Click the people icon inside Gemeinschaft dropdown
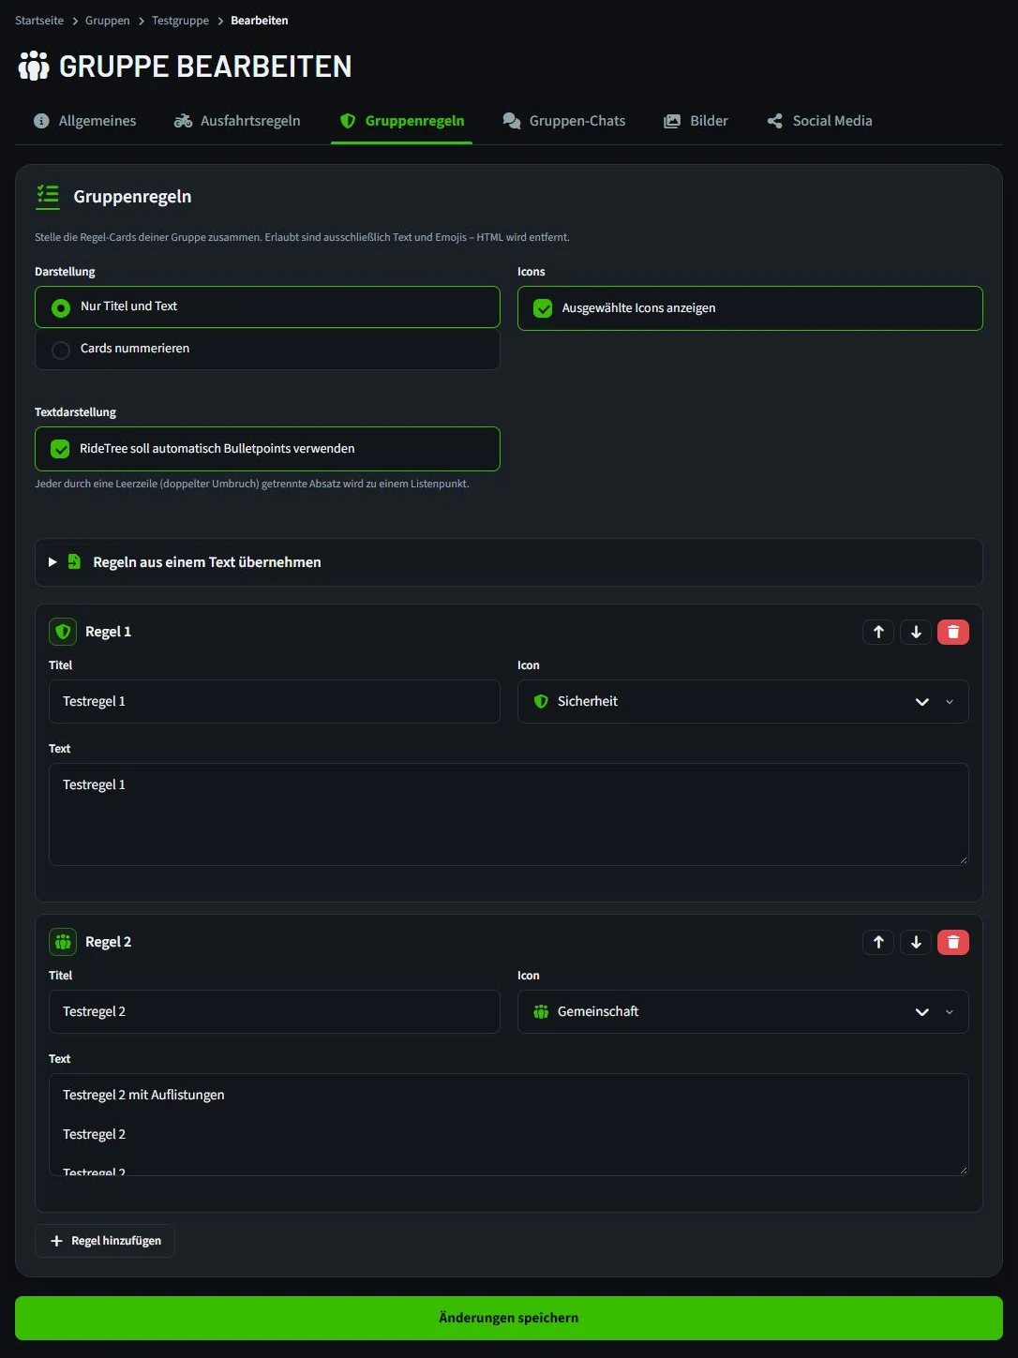This screenshot has width=1018, height=1358. [x=541, y=1011]
